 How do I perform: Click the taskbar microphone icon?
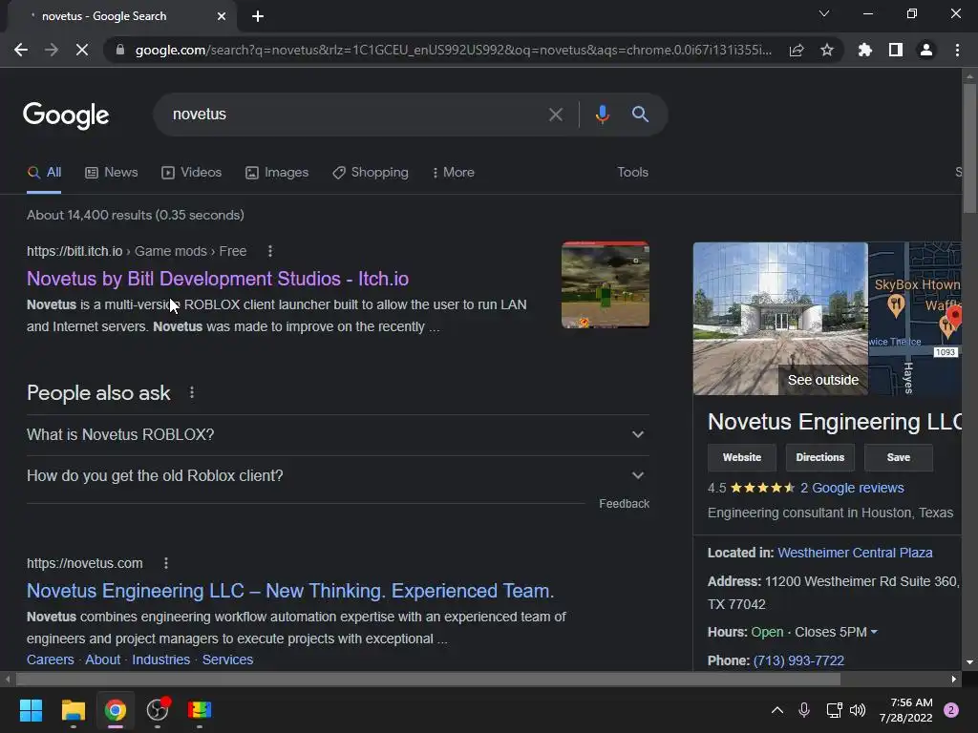pos(804,710)
